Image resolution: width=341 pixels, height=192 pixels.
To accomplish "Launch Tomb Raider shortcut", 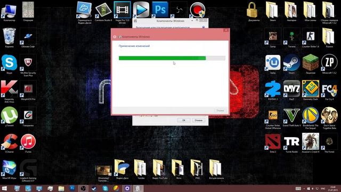I will click(x=291, y=143).
